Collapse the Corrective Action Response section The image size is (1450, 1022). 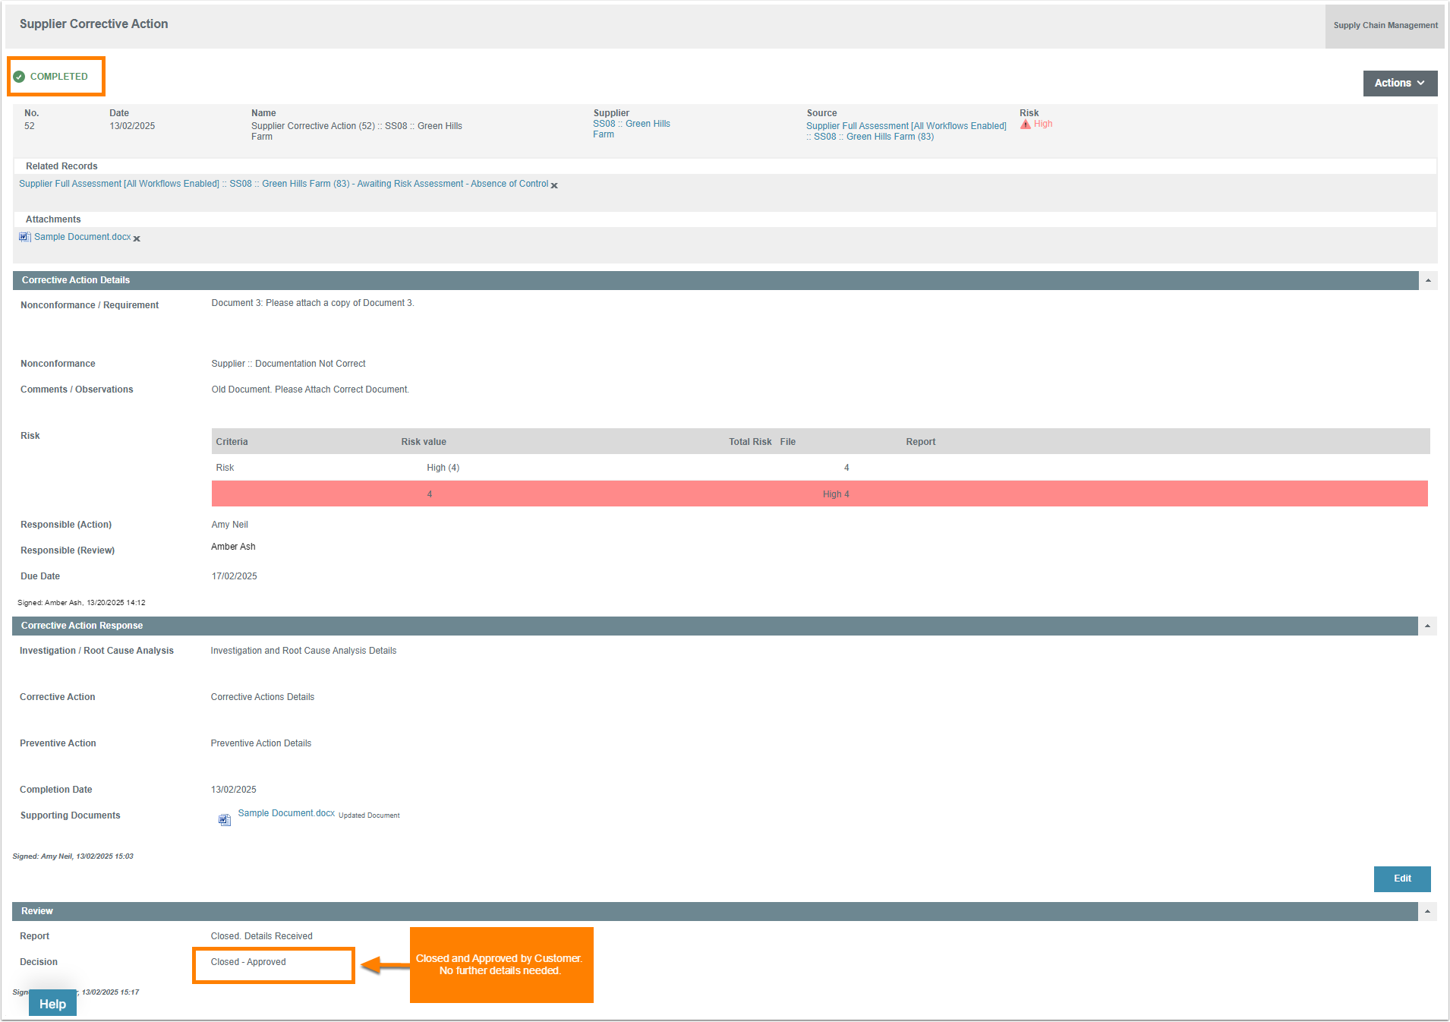1427,626
